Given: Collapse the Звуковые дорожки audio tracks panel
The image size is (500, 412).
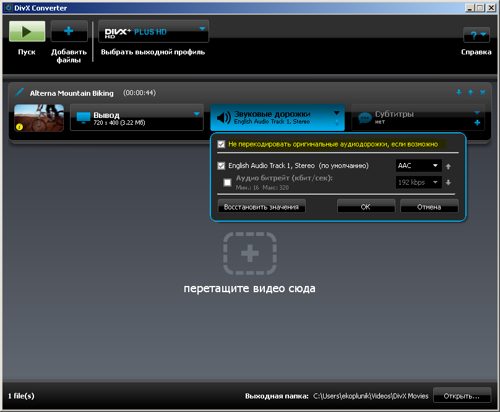Looking at the screenshot, I should [x=337, y=112].
